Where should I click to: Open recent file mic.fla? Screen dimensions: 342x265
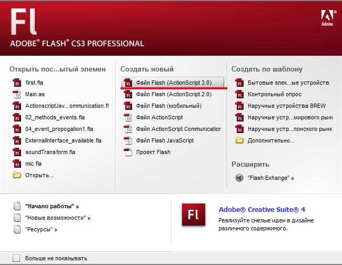(x=33, y=164)
